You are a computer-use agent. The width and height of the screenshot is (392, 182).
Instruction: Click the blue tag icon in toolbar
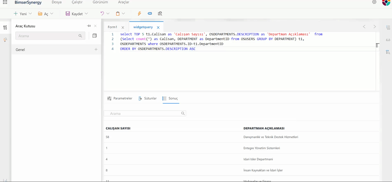pyautogui.click(x=150, y=14)
